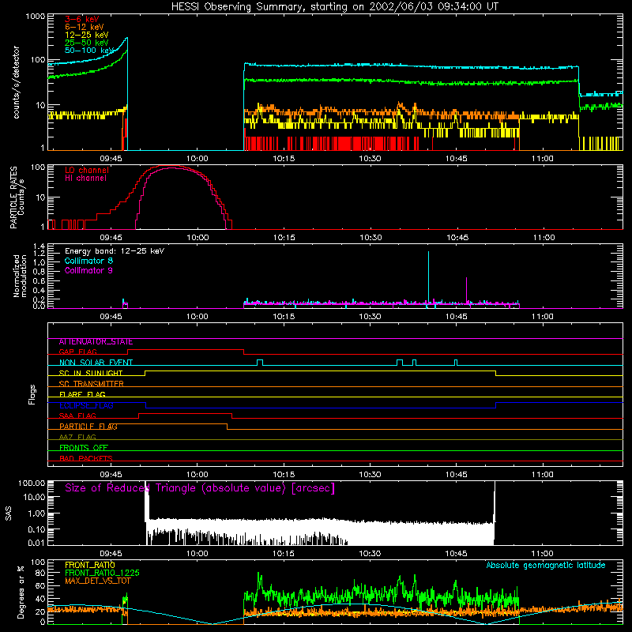
Task: Click the GAP_FLAG label
Action: (78, 352)
